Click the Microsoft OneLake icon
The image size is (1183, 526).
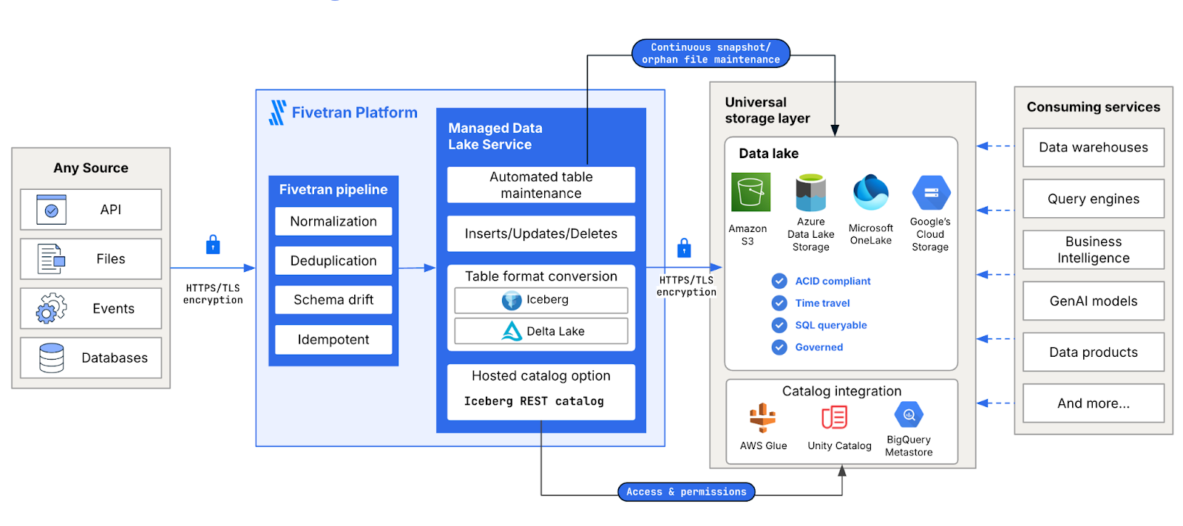(870, 192)
